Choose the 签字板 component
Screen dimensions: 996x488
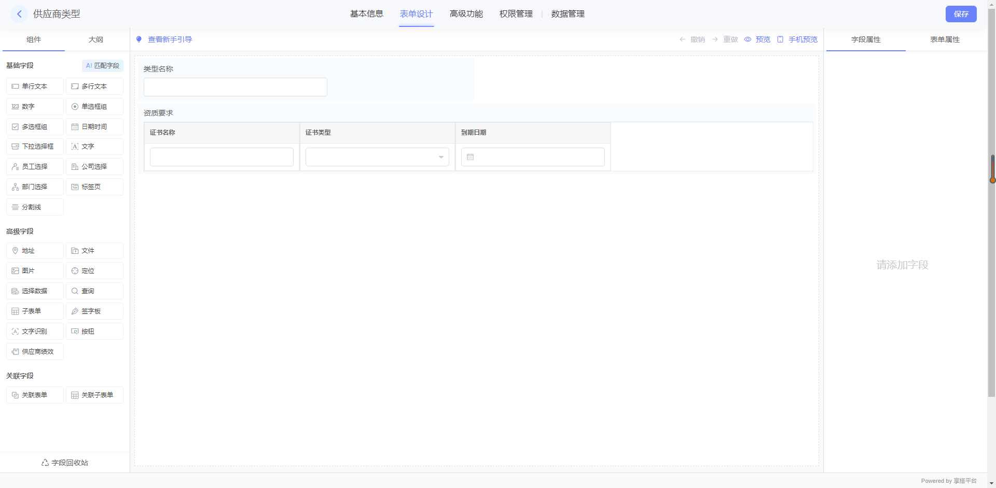click(x=94, y=311)
